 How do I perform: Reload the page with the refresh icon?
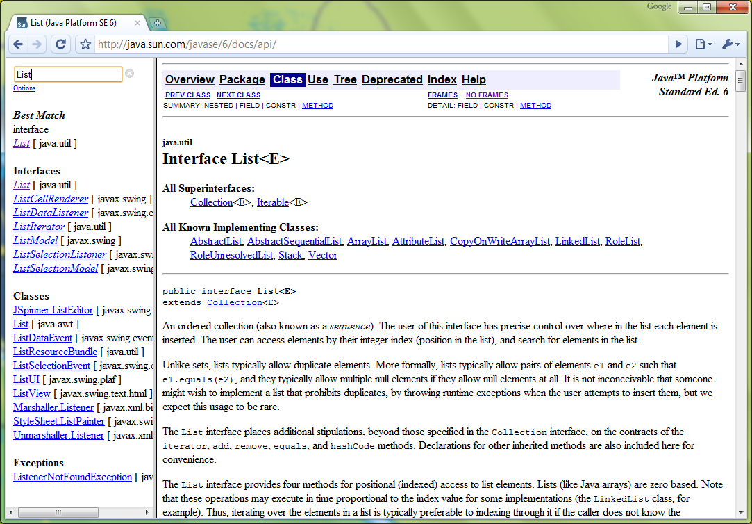(60, 44)
